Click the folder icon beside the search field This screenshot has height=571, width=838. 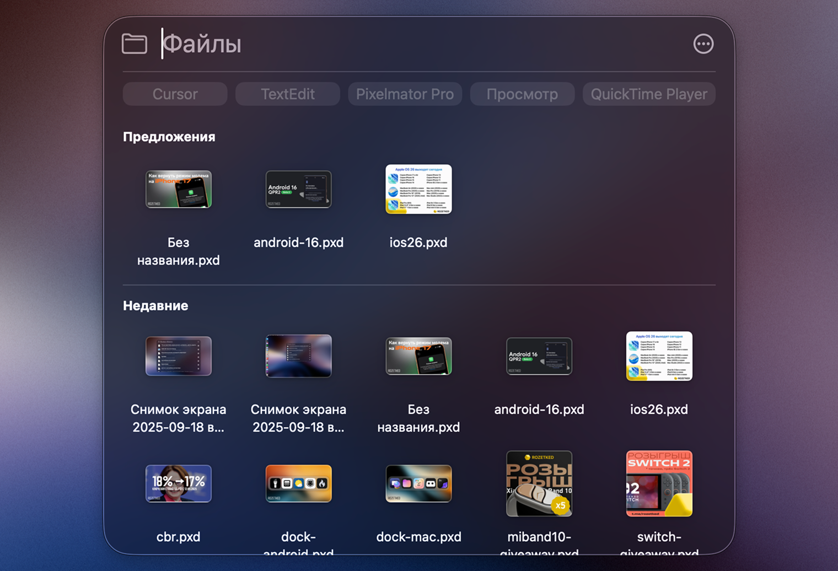click(134, 44)
